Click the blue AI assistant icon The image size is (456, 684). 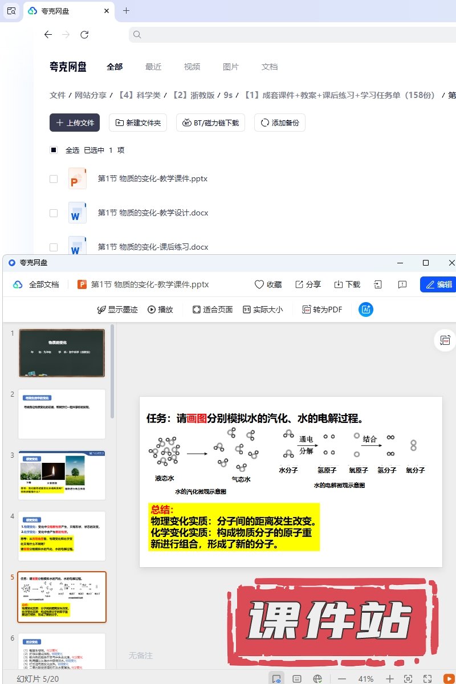coord(365,310)
